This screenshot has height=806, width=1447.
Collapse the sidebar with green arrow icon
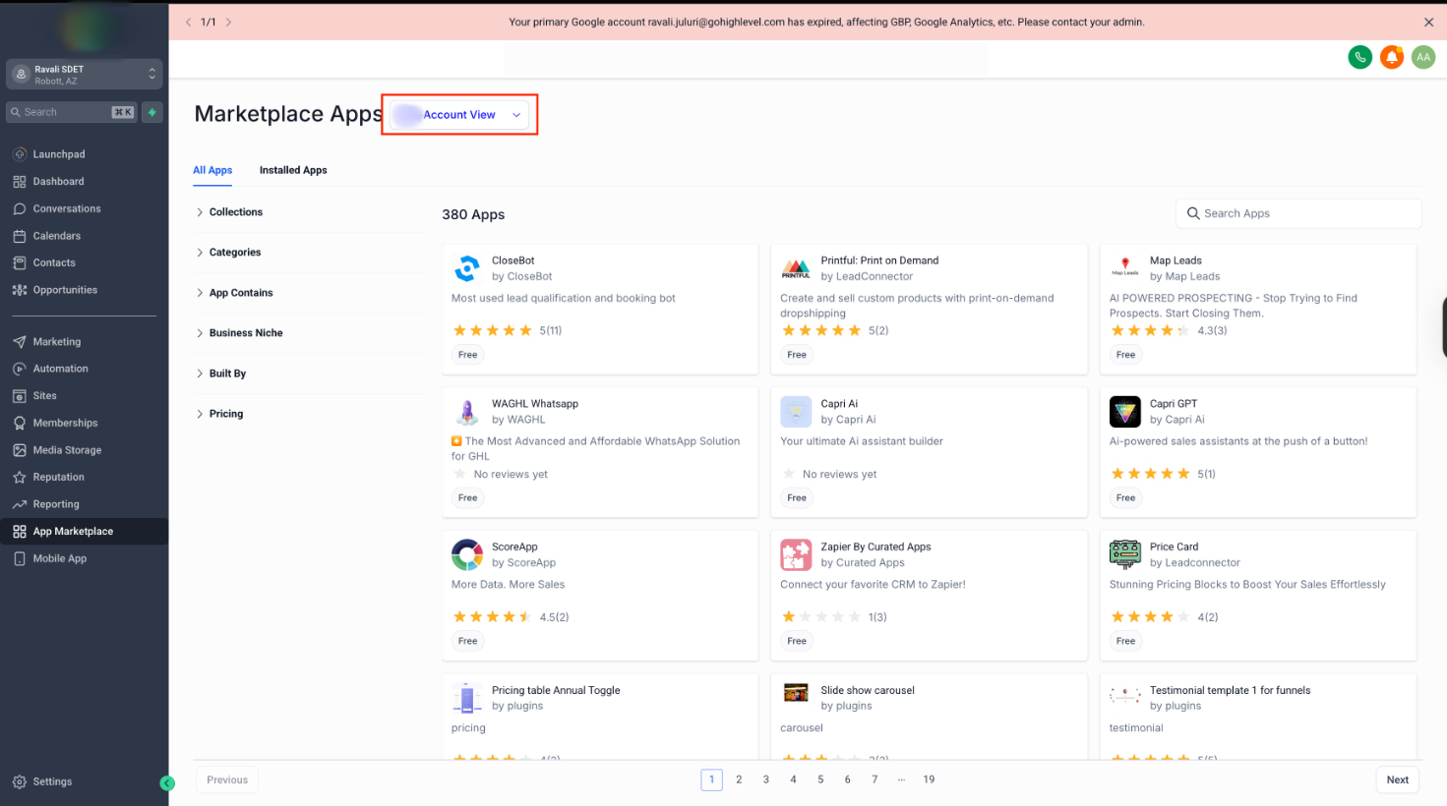167,783
